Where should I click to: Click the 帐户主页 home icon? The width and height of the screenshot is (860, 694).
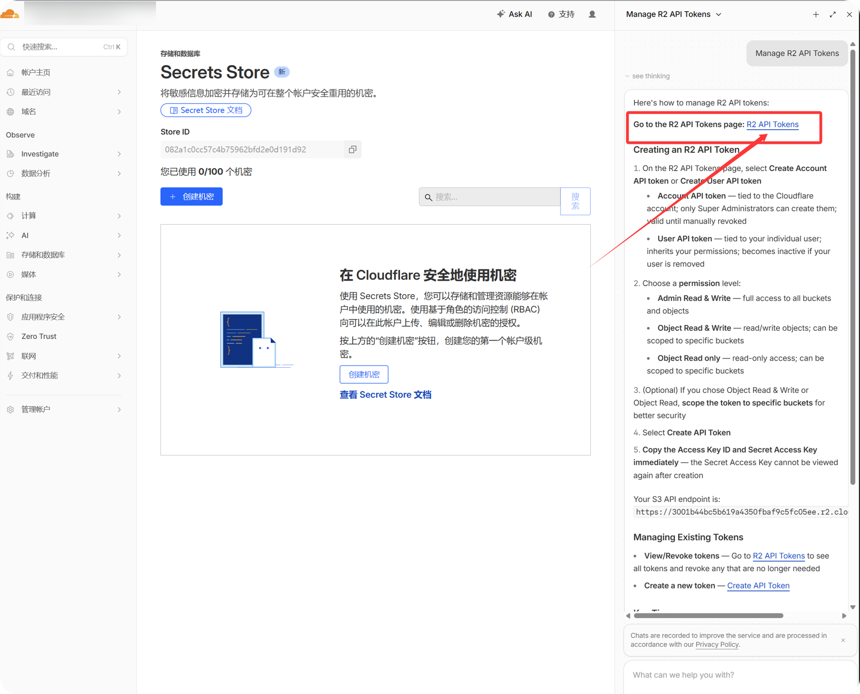pyautogui.click(x=11, y=72)
